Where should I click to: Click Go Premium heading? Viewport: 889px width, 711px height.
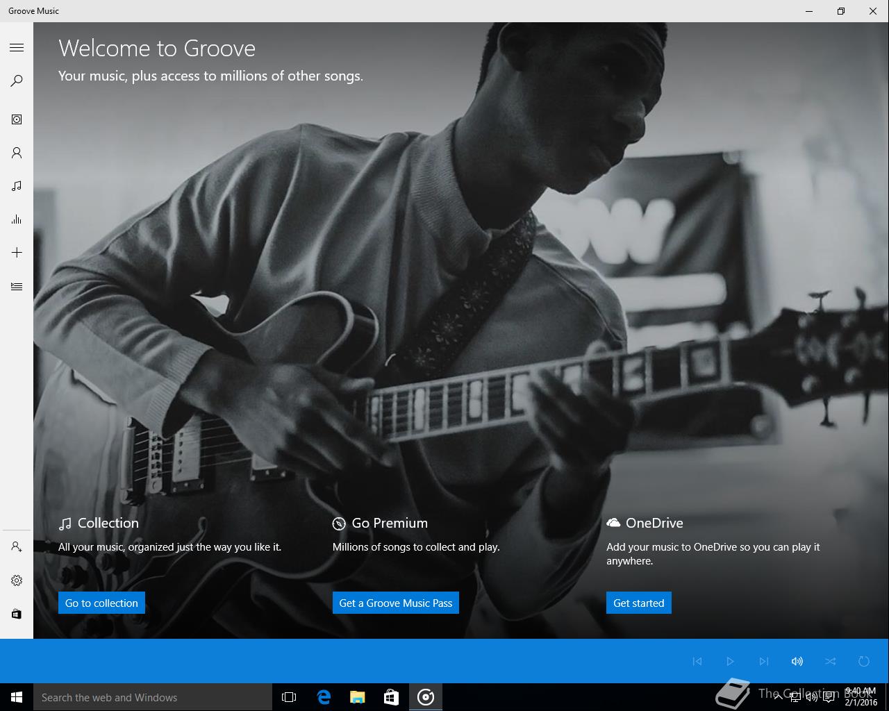[390, 523]
